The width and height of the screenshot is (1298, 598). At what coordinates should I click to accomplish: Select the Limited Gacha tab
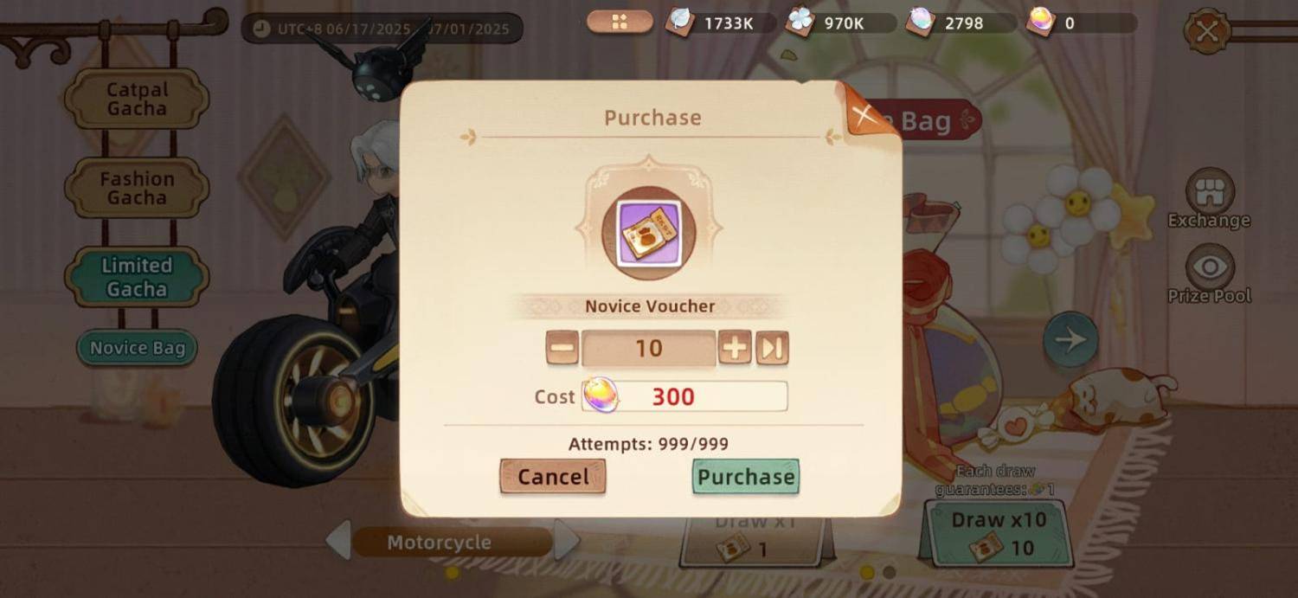click(137, 277)
